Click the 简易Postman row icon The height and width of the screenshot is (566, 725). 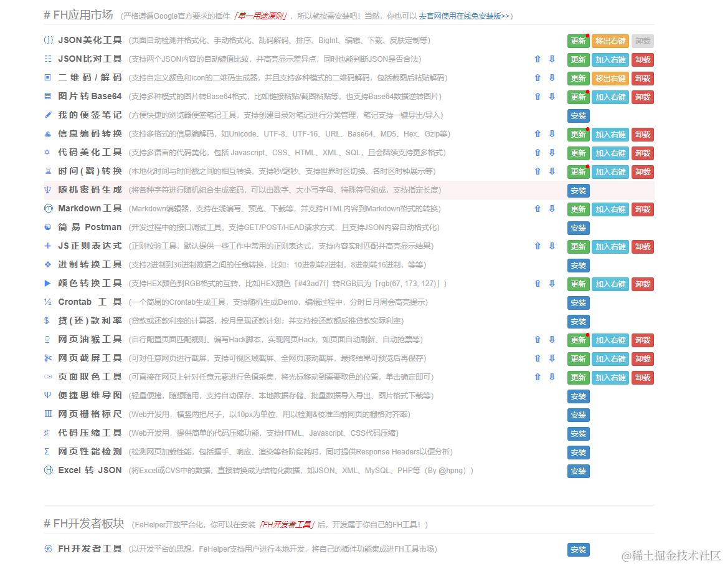(x=47, y=228)
